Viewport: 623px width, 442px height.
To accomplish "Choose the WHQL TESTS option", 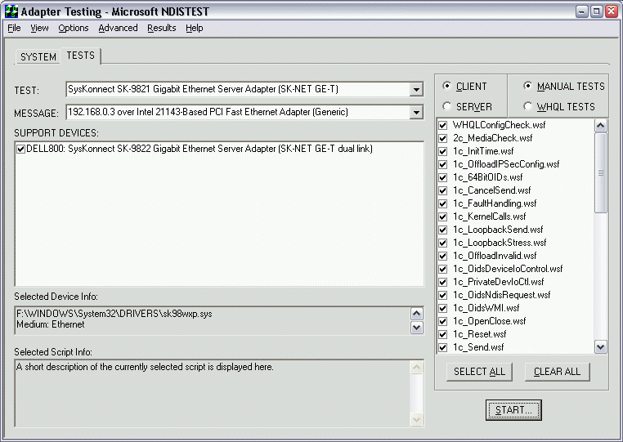I will pyautogui.click(x=527, y=106).
